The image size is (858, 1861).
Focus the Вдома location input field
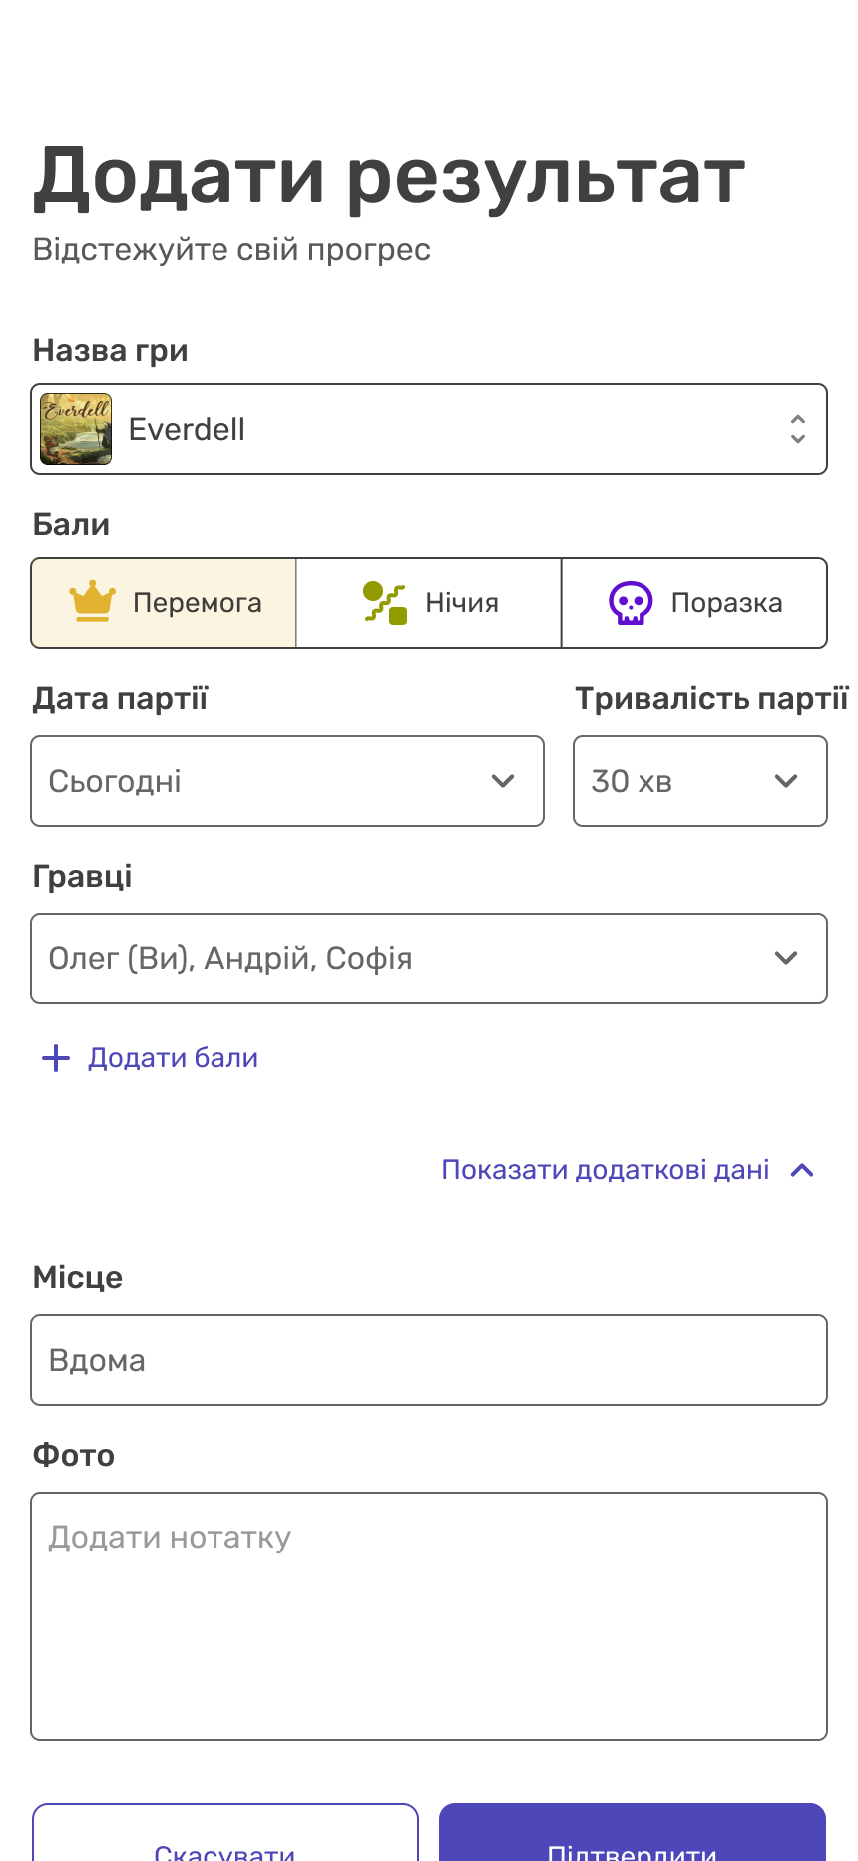click(x=429, y=1360)
